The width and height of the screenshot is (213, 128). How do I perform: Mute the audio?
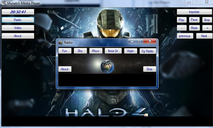194,28
